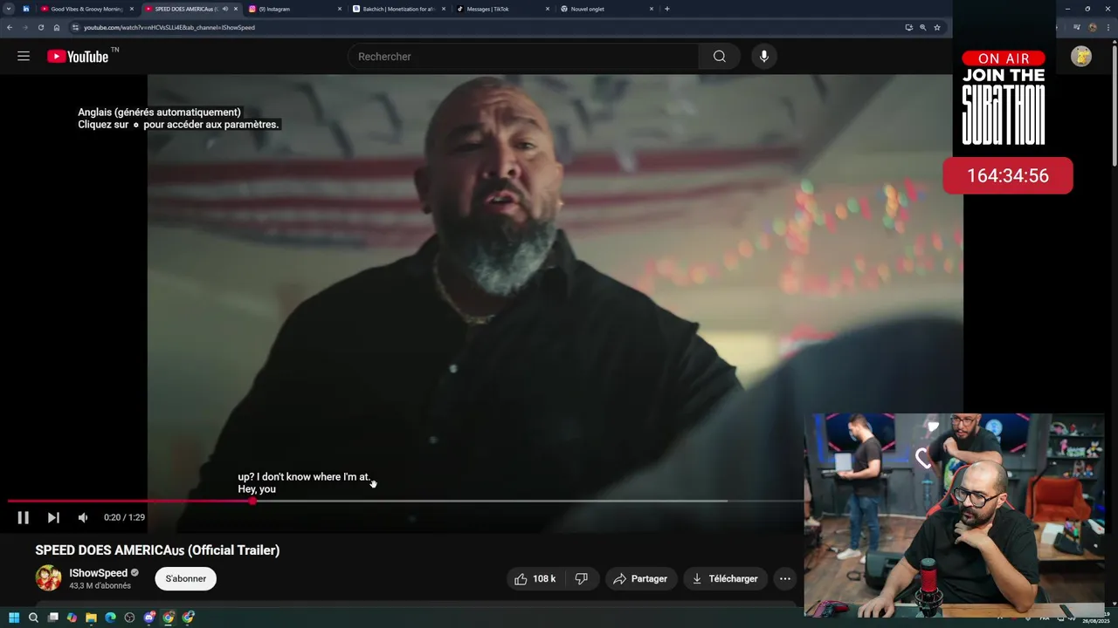
Task: Click the webcam overlay of the streamer
Action: pos(954,515)
